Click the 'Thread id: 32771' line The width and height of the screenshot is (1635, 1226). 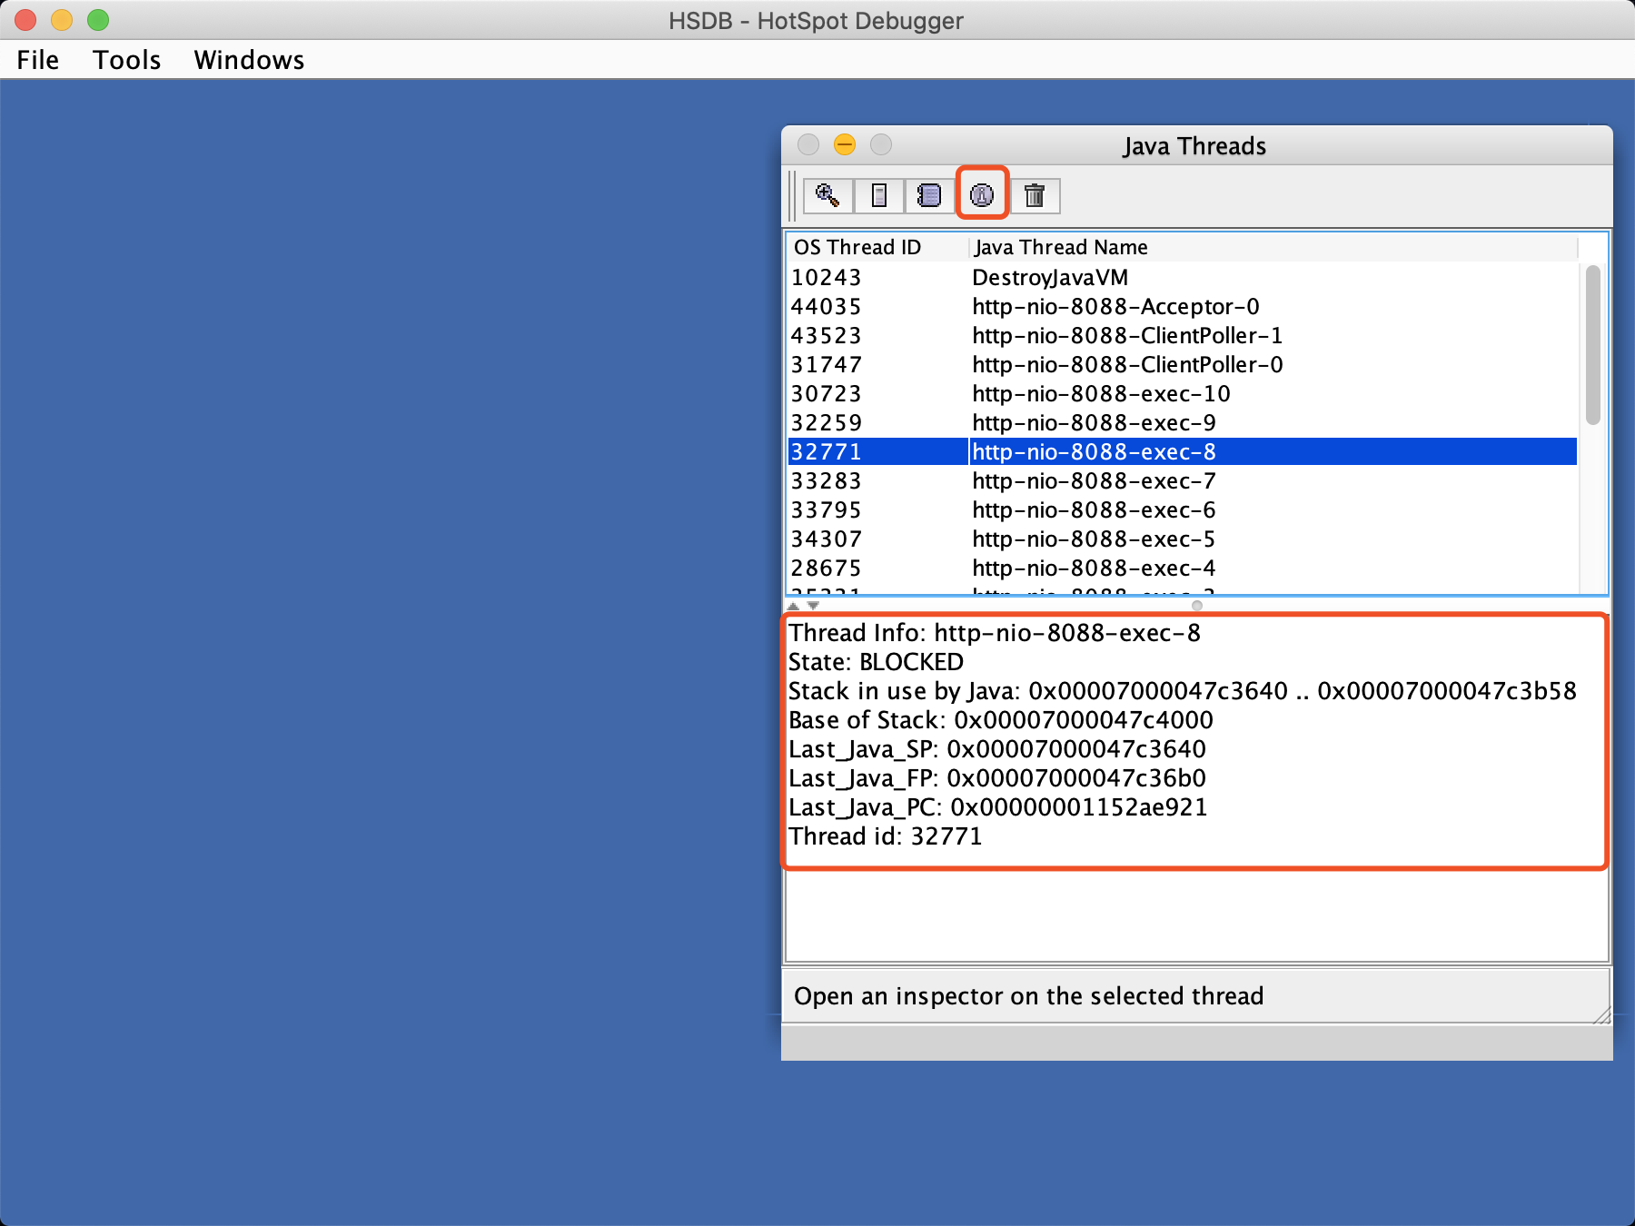(886, 836)
